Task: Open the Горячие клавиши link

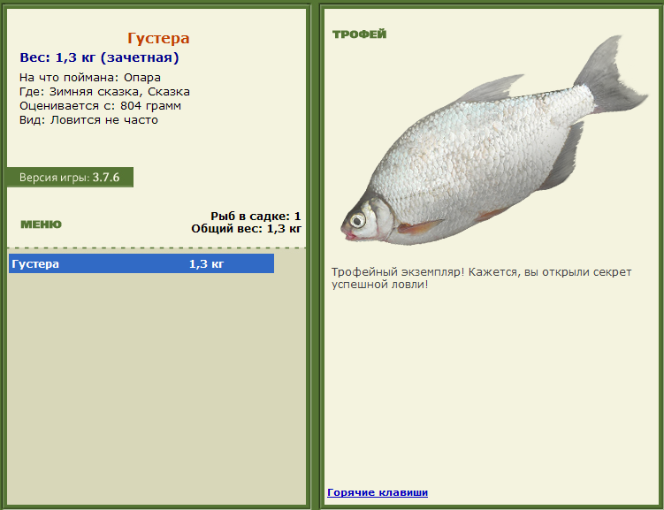Action: coord(378,492)
